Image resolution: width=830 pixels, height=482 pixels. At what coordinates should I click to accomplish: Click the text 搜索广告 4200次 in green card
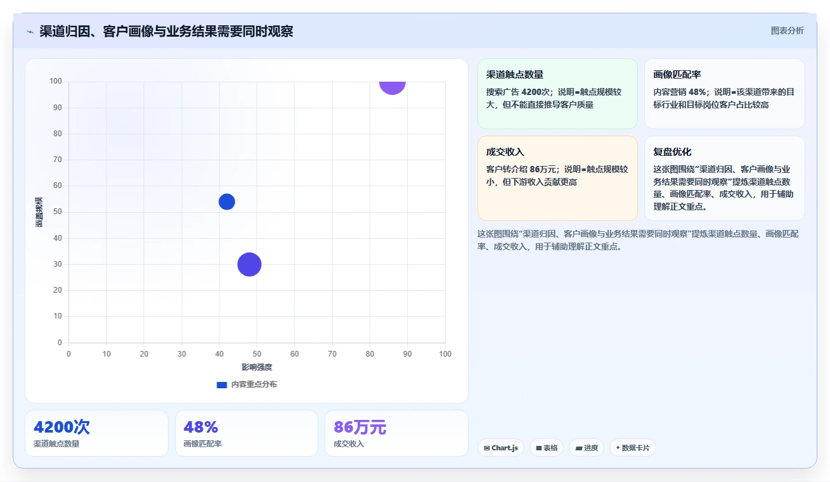pyautogui.click(x=519, y=92)
